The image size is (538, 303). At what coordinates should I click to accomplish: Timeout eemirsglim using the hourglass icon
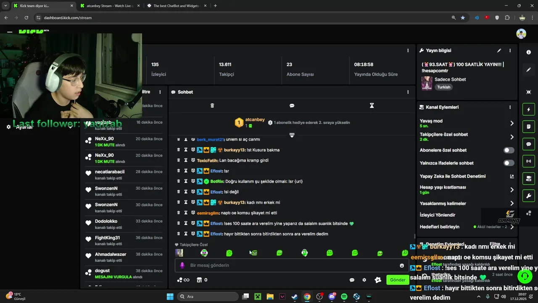(x=186, y=213)
